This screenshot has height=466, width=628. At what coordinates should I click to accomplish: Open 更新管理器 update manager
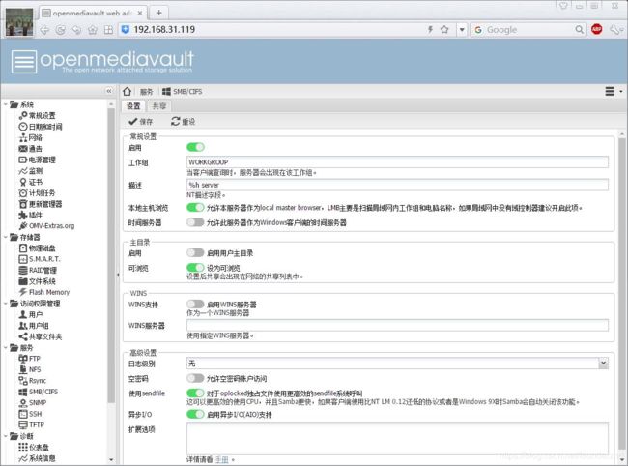pos(41,204)
